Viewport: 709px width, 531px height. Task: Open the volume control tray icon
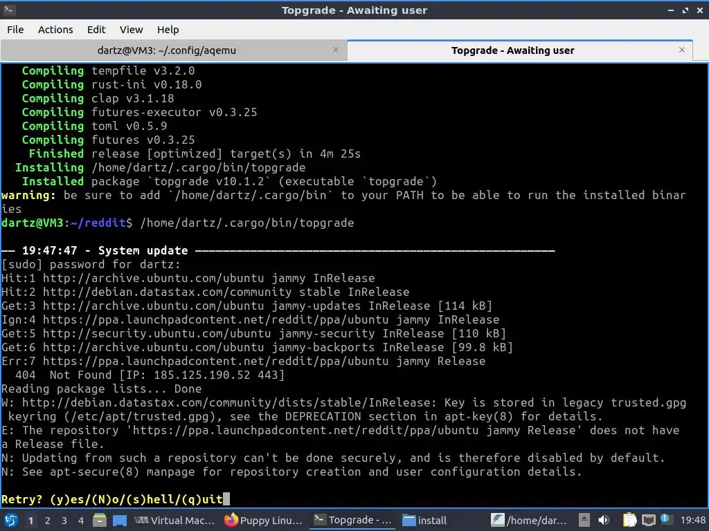pyautogui.click(x=603, y=521)
